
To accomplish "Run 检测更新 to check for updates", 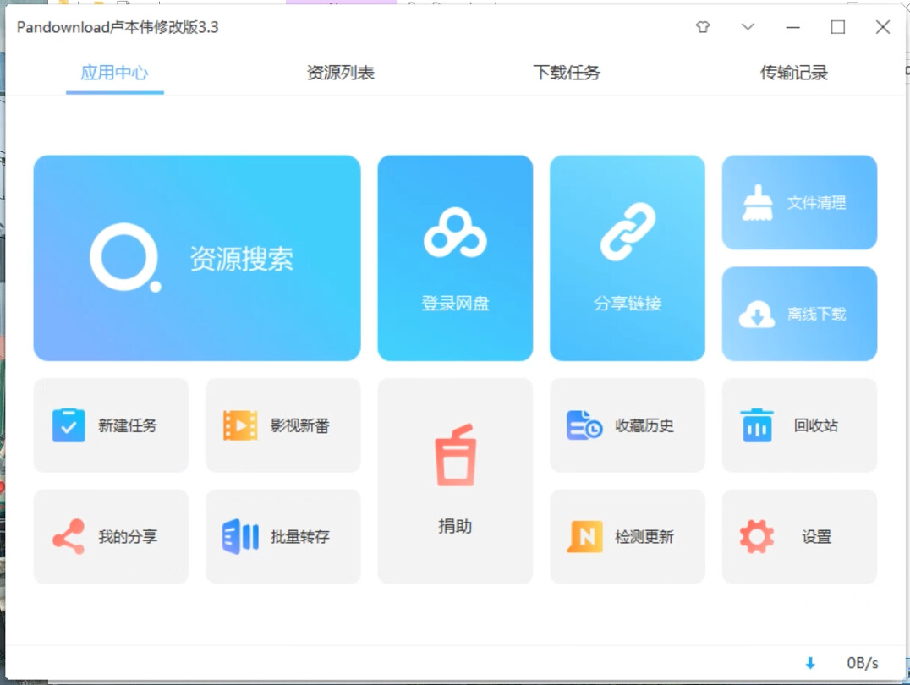I will (627, 536).
